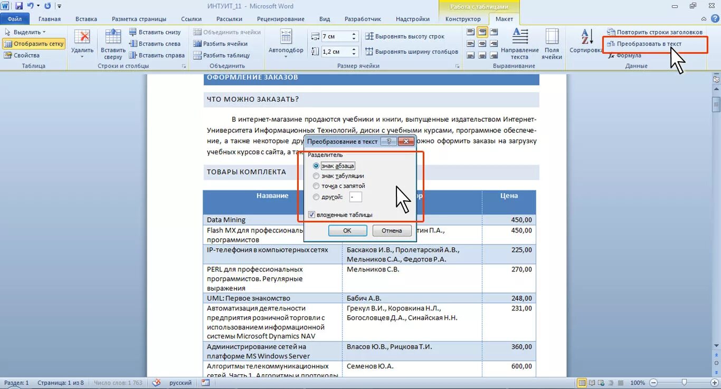Select align top center cell alignment
This screenshot has width=721, height=389.
pyautogui.click(x=482, y=32)
